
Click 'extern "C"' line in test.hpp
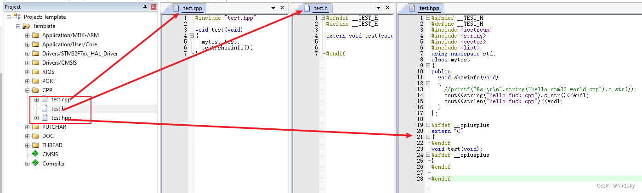(x=447, y=131)
